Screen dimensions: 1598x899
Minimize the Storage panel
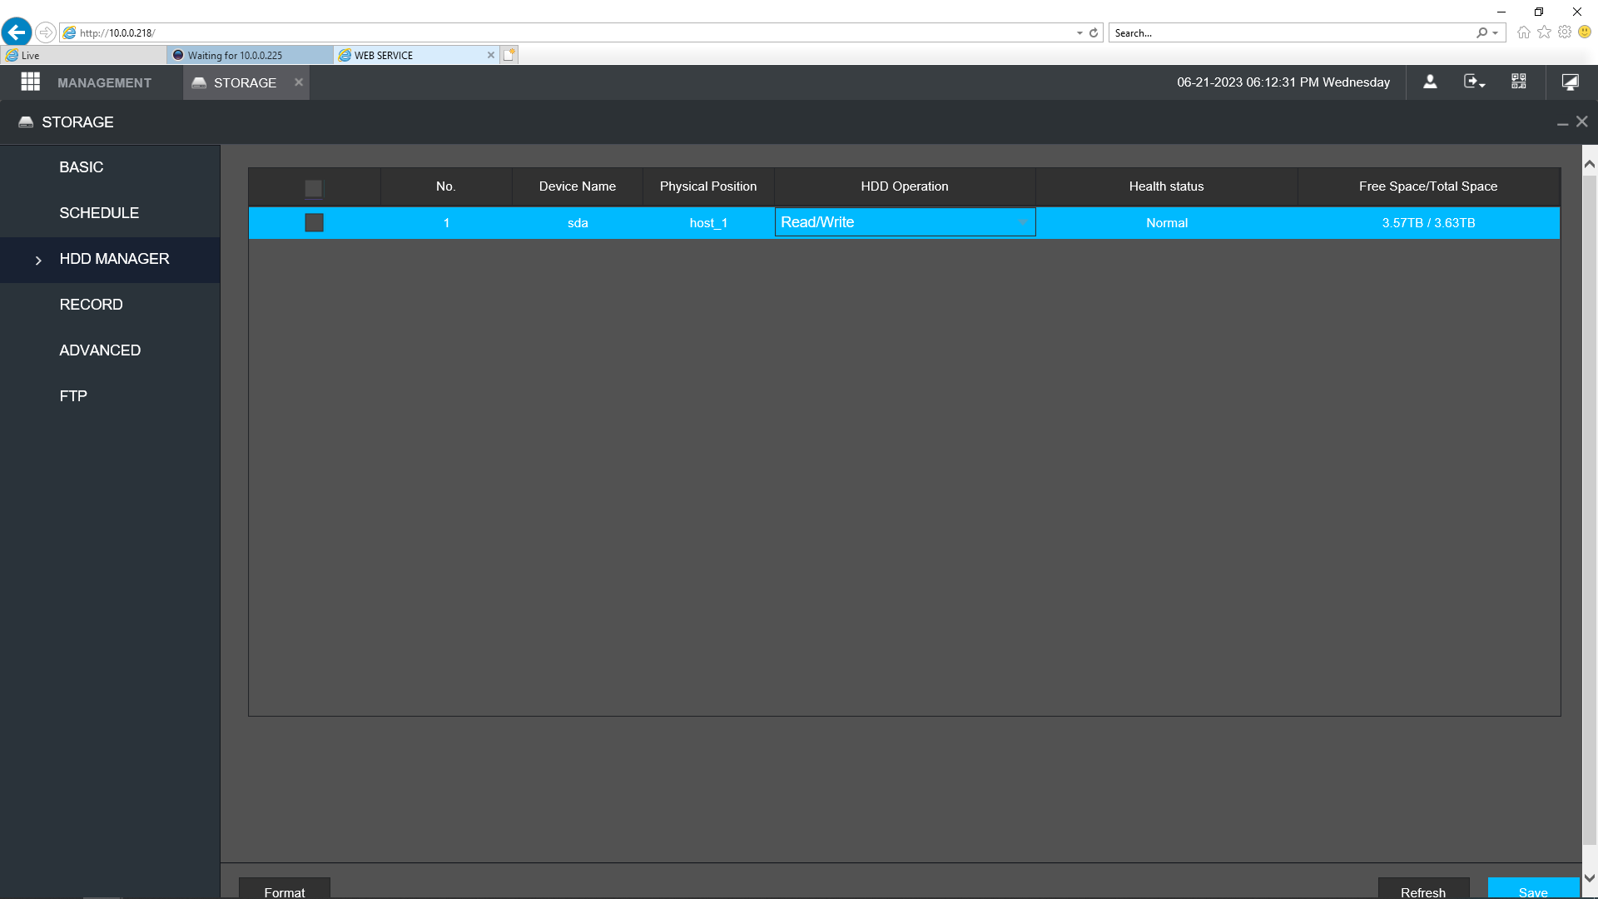pyautogui.click(x=1562, y=123)
